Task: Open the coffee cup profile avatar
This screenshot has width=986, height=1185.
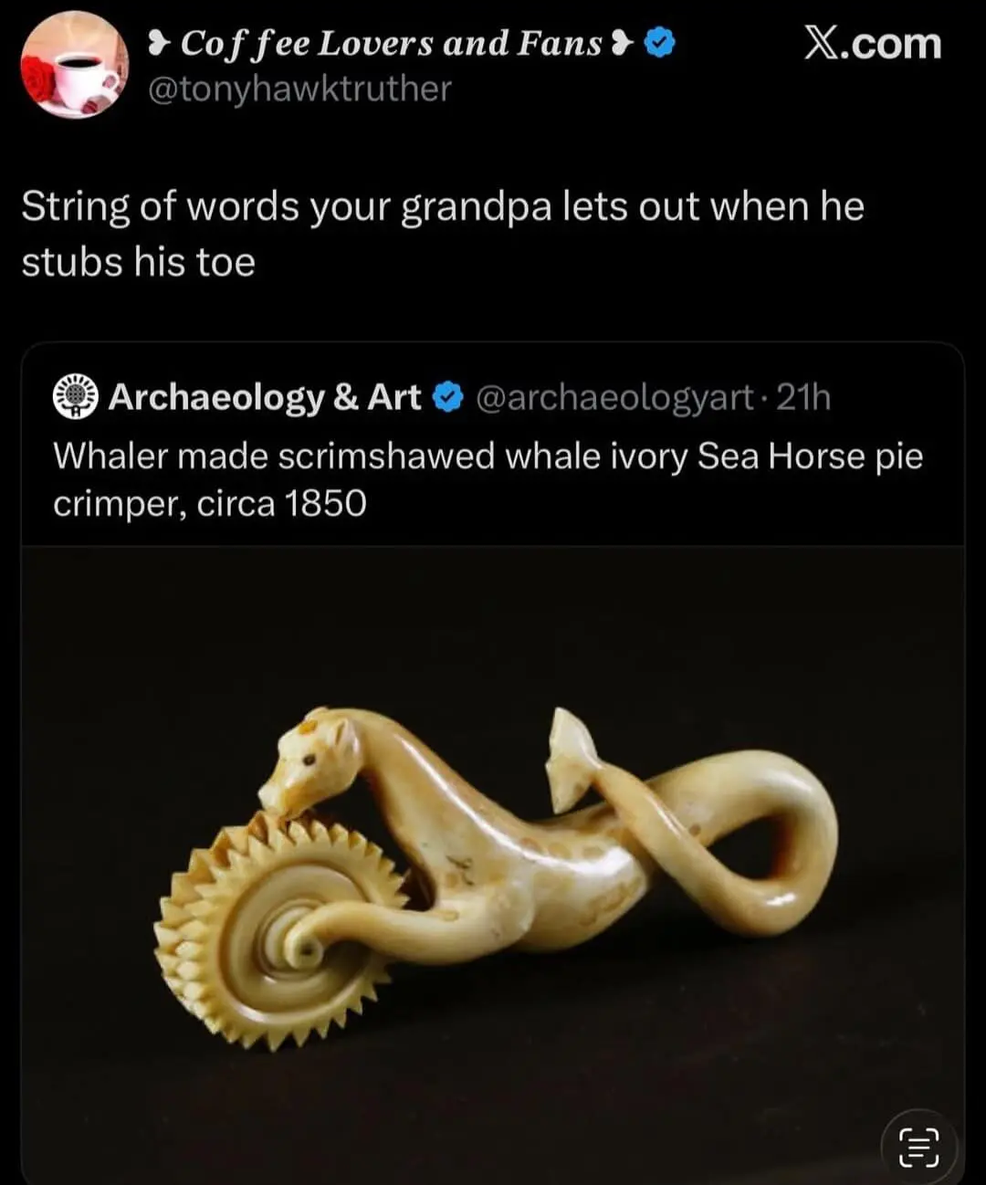Action: 75,65
